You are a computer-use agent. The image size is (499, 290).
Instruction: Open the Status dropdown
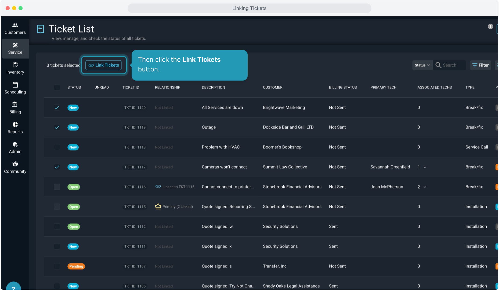pyautogui.click(x=422, y=65)
